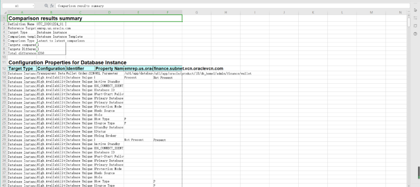Select row 11 header
The height and width of the screenshot is (187, 420).
point(3,62)
